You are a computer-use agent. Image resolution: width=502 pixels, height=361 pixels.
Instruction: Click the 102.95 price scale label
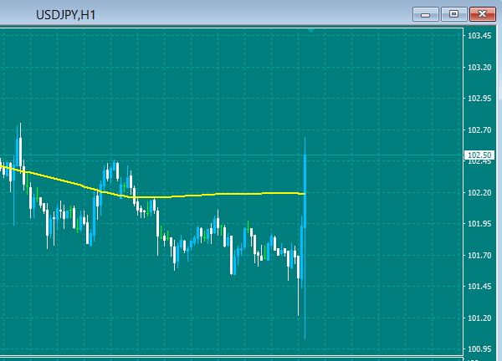pos(479,99)
